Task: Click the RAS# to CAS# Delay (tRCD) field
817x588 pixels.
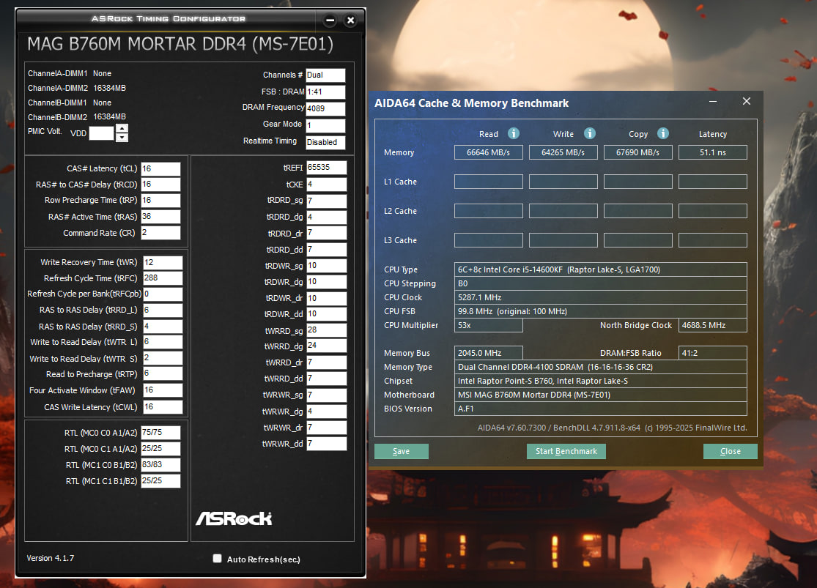Action: tap(160, 185)
